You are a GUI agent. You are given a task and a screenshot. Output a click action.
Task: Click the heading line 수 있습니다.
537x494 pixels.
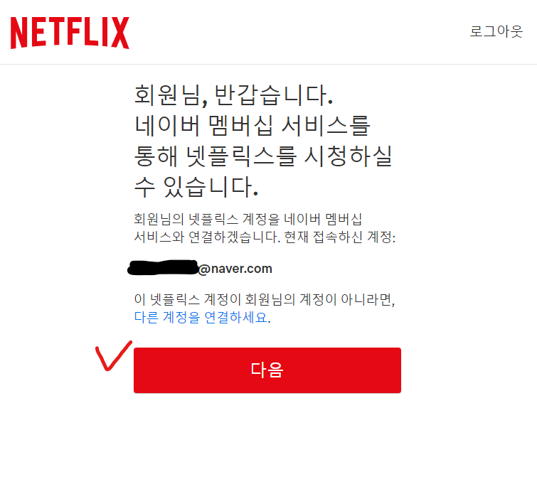tap(196, 186)
